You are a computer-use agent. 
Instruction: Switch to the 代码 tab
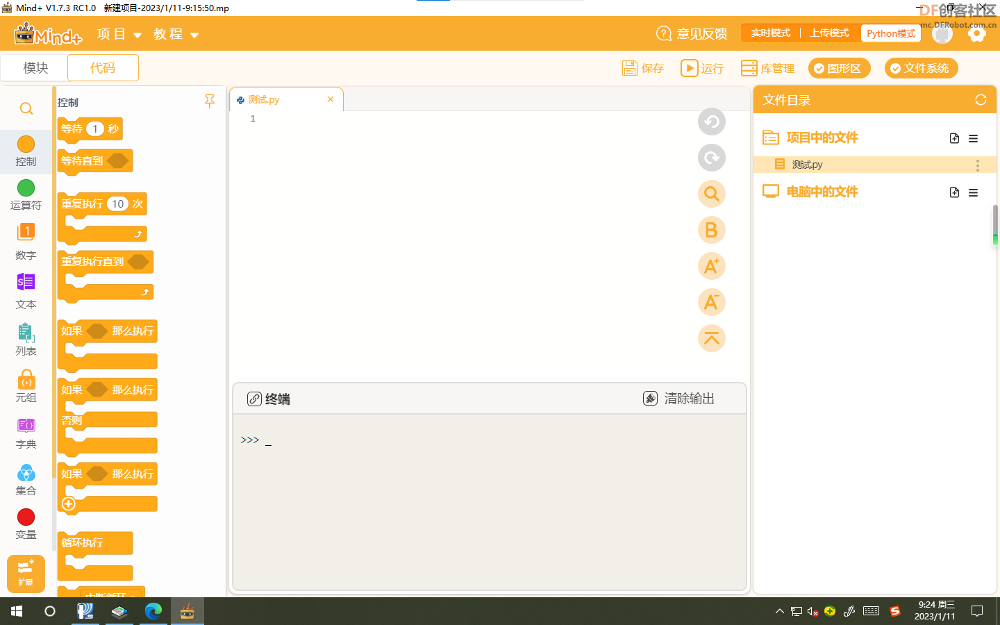pos(103,68)
